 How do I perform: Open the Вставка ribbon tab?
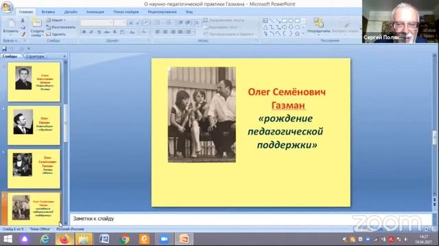[x=48, y=12]
